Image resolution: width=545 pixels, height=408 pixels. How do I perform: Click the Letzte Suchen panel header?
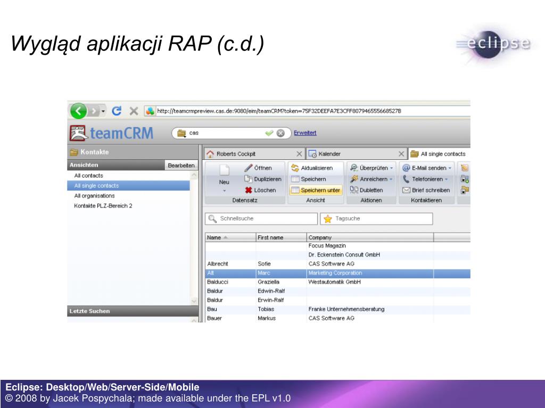(x=133, y=311)
